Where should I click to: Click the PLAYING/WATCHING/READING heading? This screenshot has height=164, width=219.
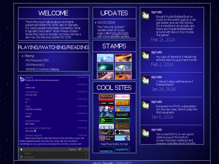pyautogui.click(x=54, y=47)
